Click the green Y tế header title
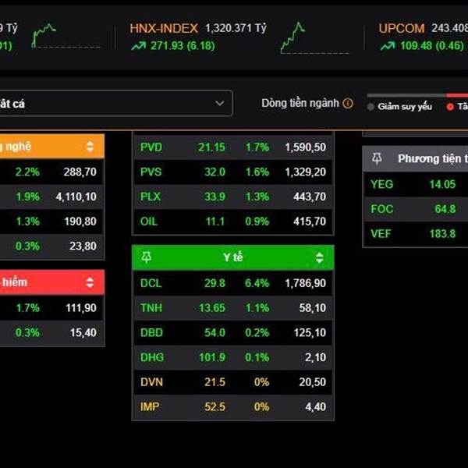The image size is (468, 468). click(232, 257)
